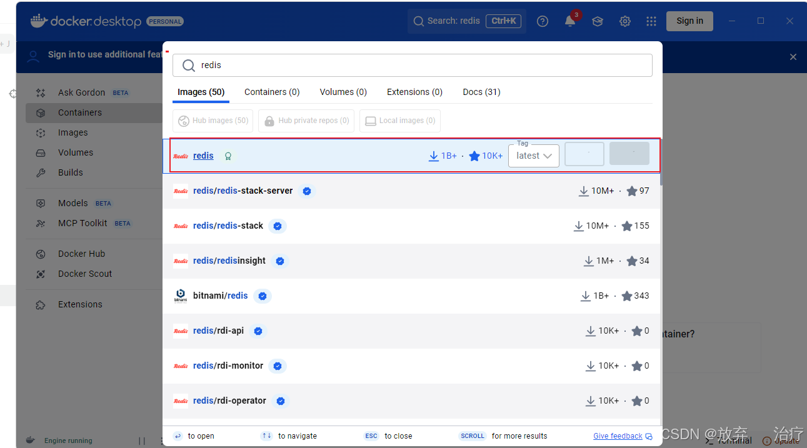Open Docker Hub in the sidebar
The width and height of the screenshot is (807, 448).
point(81,254)
